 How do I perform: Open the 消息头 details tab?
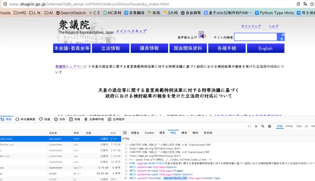(135, 133)
